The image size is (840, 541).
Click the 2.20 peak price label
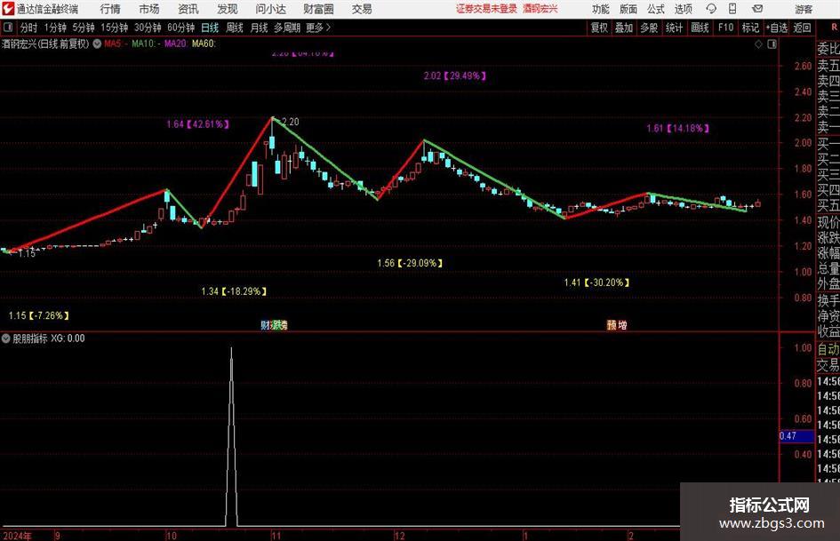click(291, 122)
